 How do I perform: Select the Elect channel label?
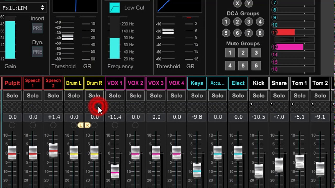click(x=238, y=83)
